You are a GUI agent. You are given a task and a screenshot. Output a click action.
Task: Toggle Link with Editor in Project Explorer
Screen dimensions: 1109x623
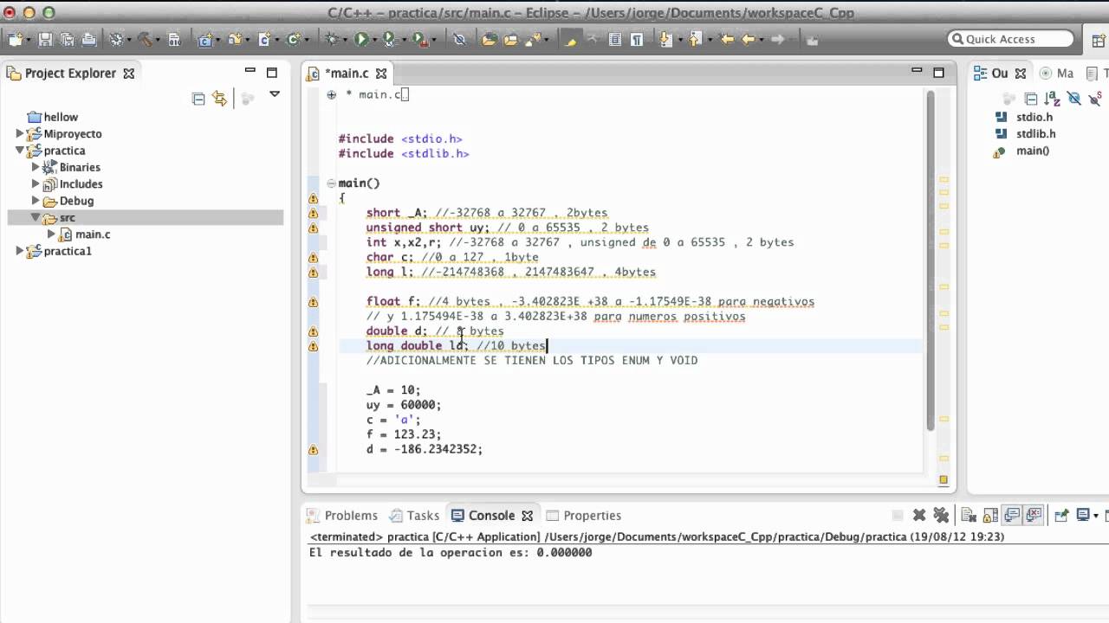click(x=219, y=99)
